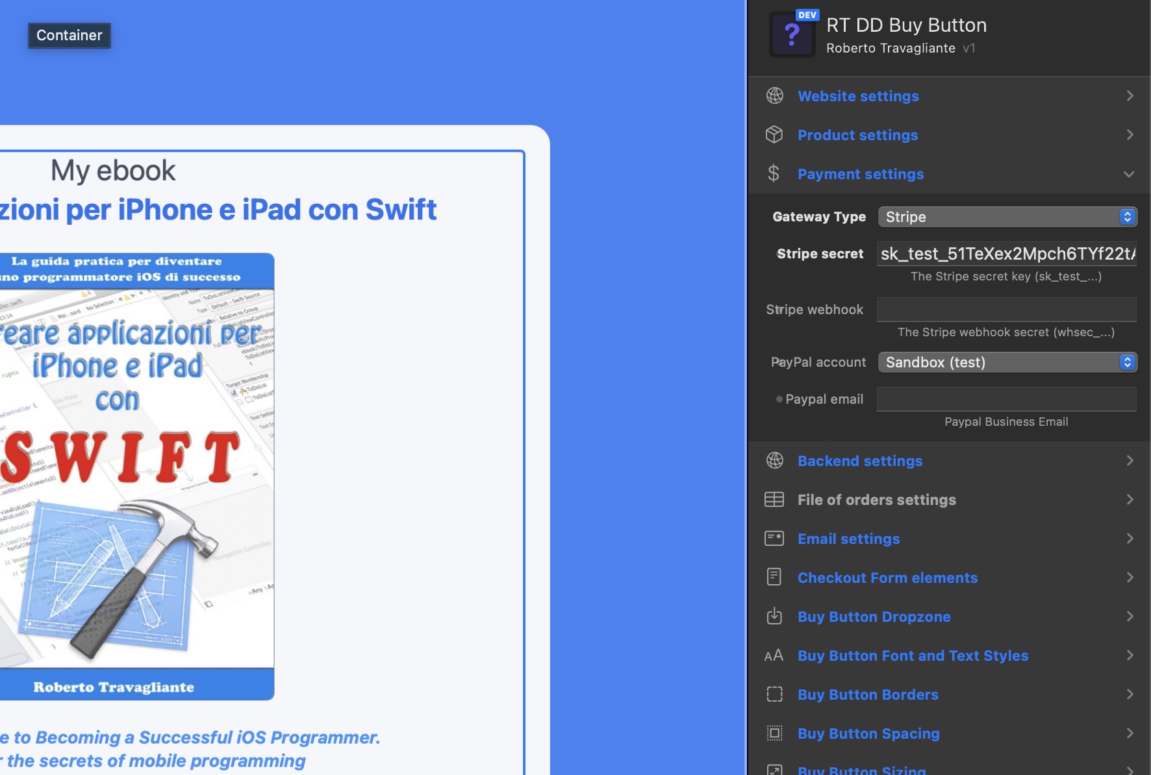This screenshot has height=775, width=1151.
Task: Expand Email settings with its chevron
Action: tap(1130, 539)
